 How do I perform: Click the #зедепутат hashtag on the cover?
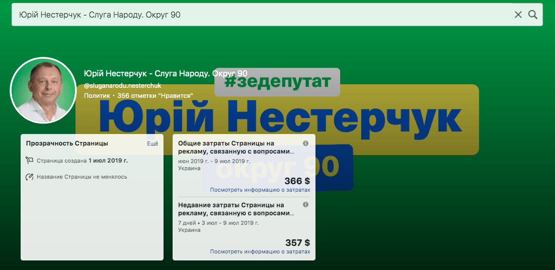(277, 82)
